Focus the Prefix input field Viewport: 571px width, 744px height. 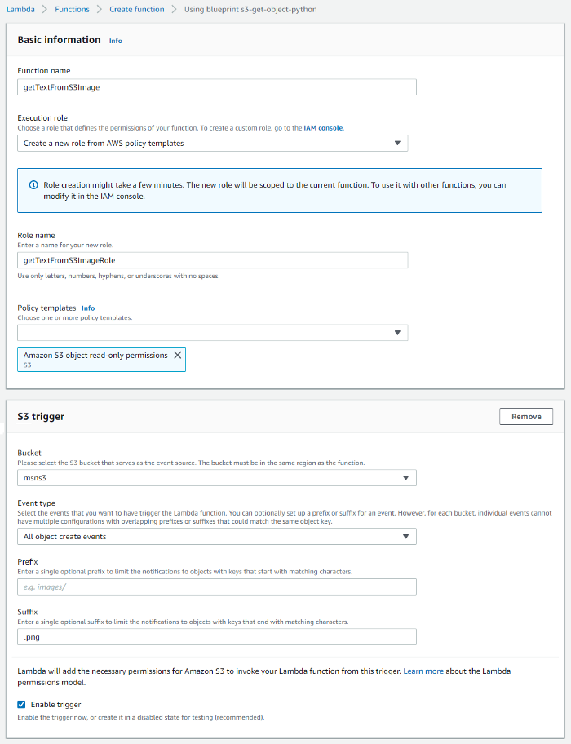(216, 587)
